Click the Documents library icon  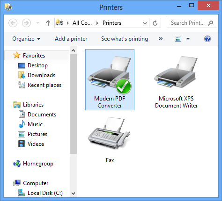tap(22, 114)
